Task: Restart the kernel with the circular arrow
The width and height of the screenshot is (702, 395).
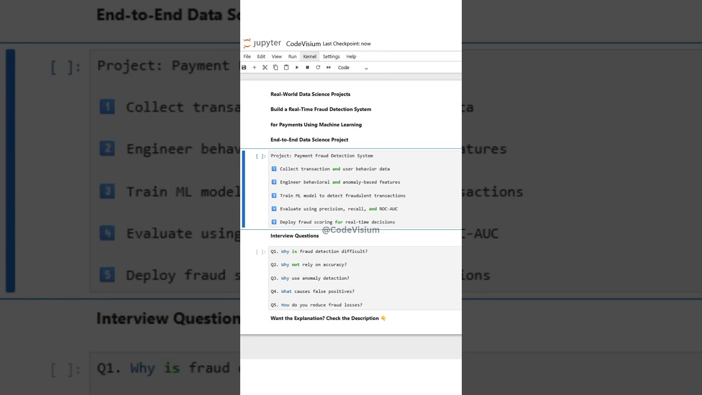Action: point(318,67)
